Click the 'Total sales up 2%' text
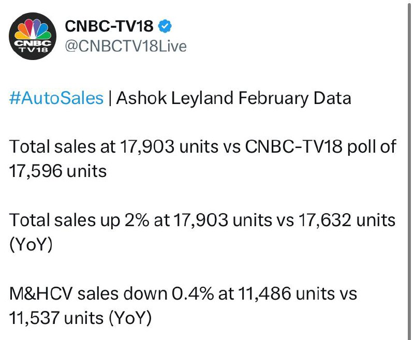The width and height of the screenshot is (414, 340). tap(79, 220)
